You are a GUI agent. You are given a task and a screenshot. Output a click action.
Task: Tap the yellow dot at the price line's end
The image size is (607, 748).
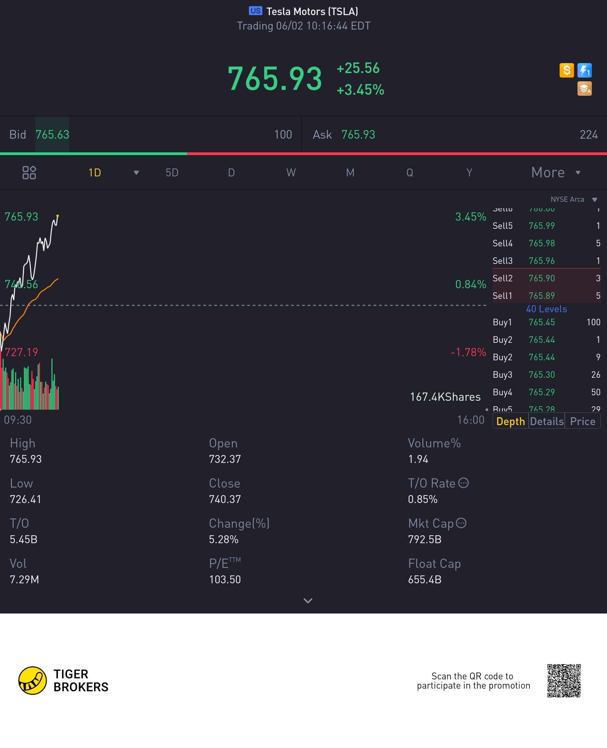tap(58, 216)
